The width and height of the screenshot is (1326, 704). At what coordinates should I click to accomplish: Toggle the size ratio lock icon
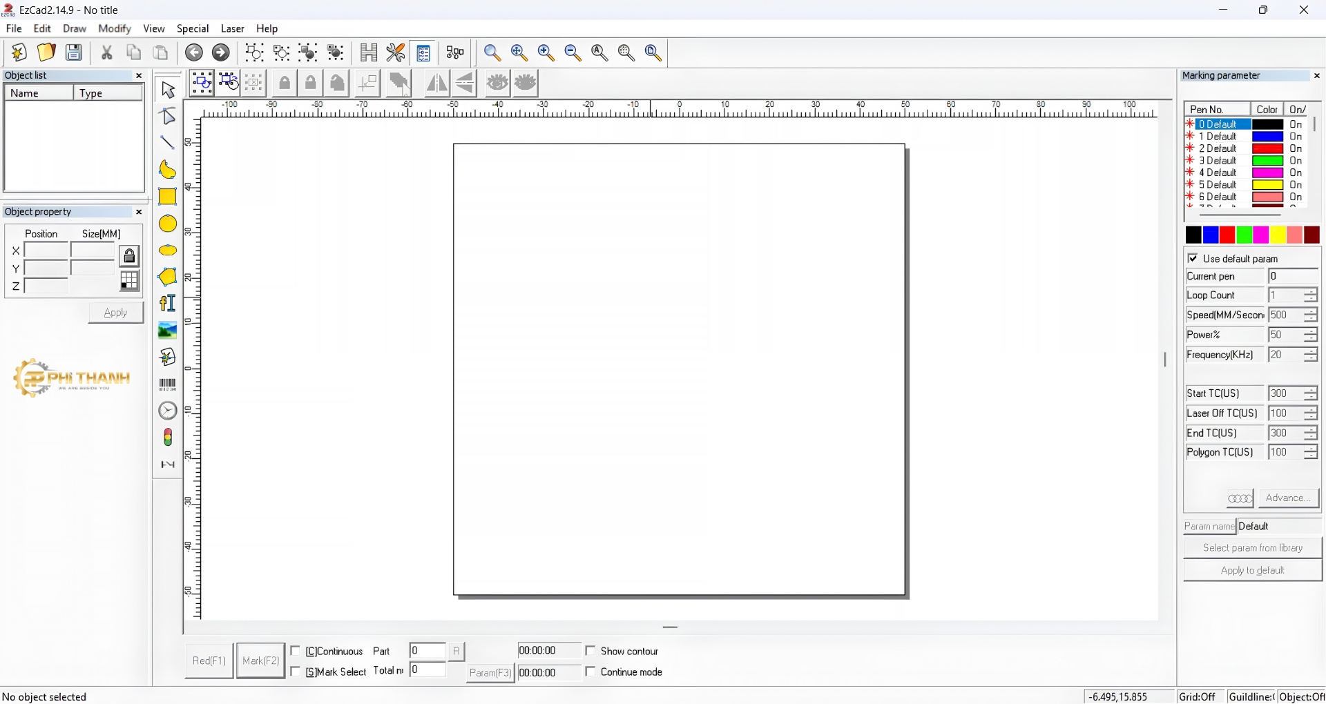pyautogui.click(x=130, y=257)
